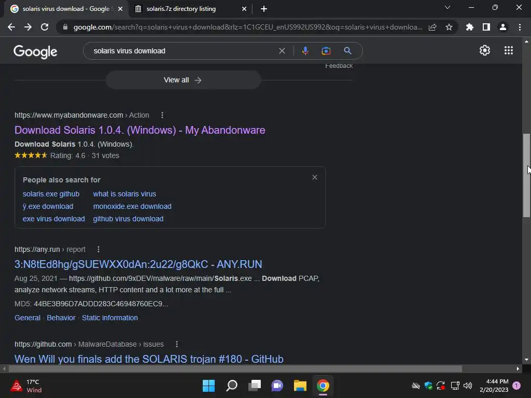Search solaris.exe github suggestion

point(51,194)
